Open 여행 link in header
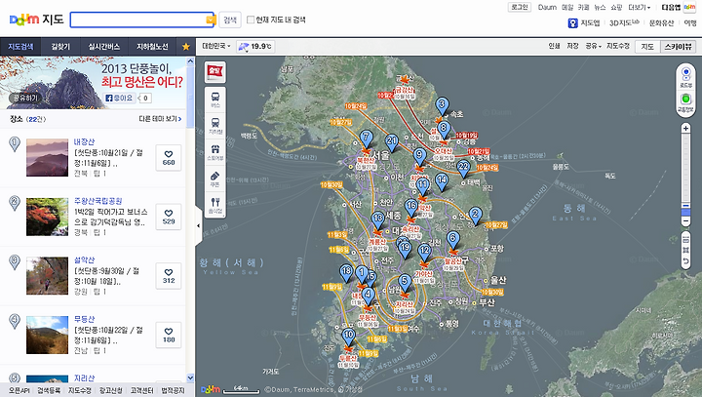 [x=690, y=22]
